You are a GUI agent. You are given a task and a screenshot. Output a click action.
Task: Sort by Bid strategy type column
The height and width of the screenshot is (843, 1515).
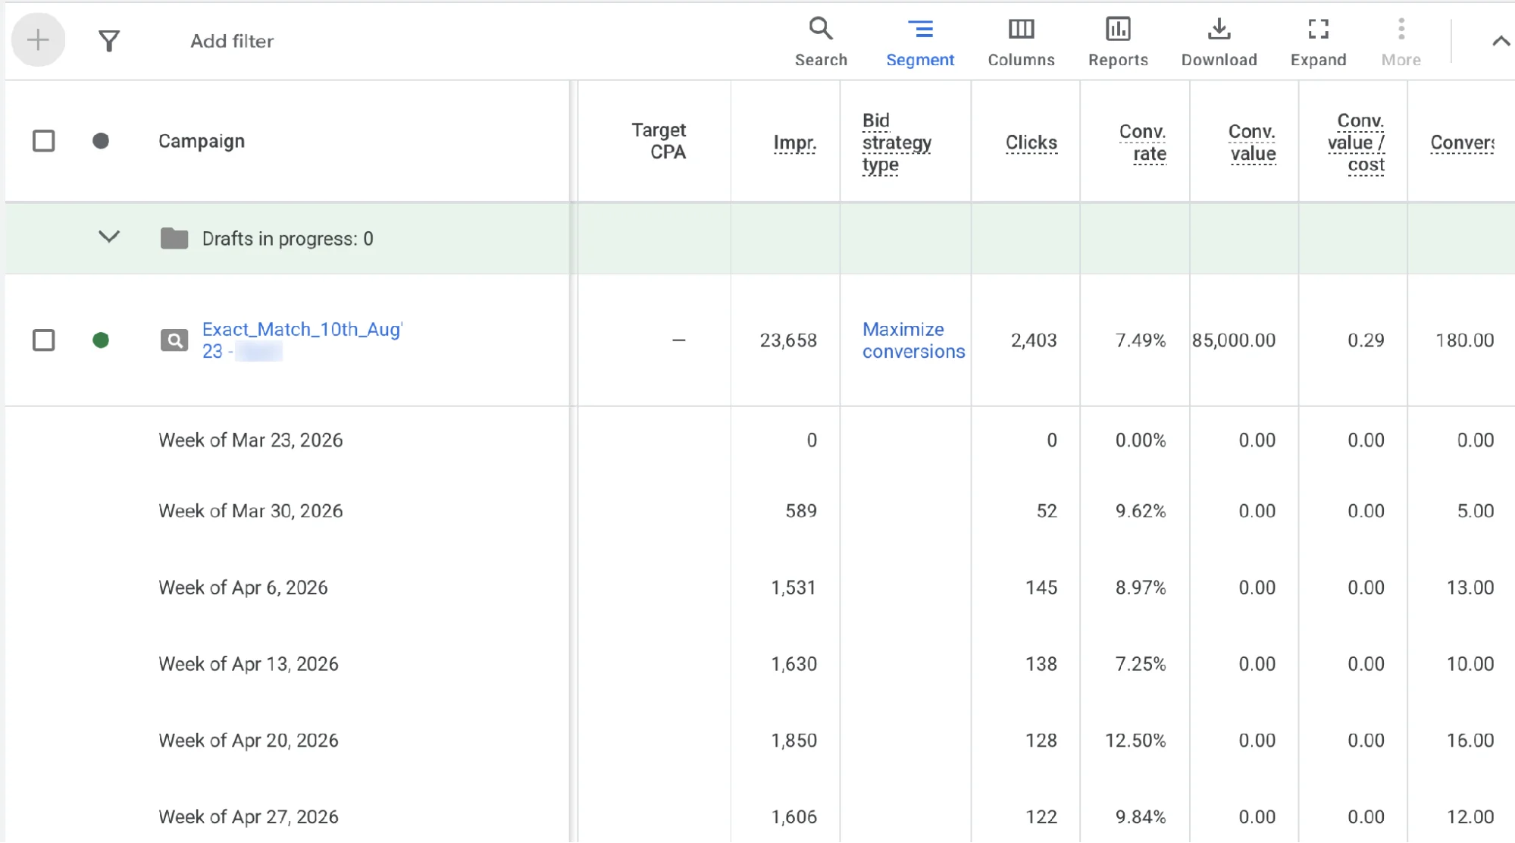point(897,143)
